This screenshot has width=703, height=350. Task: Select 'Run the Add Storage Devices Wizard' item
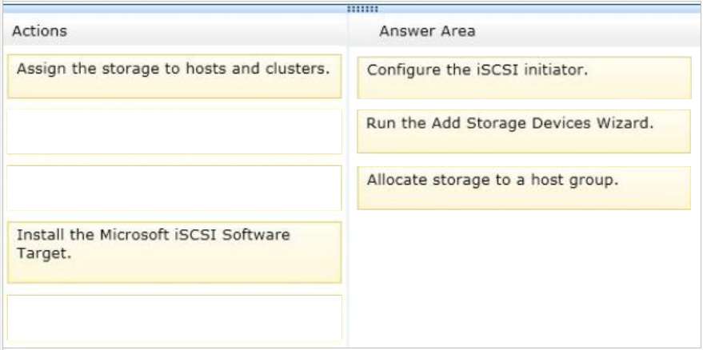[524, 131]
